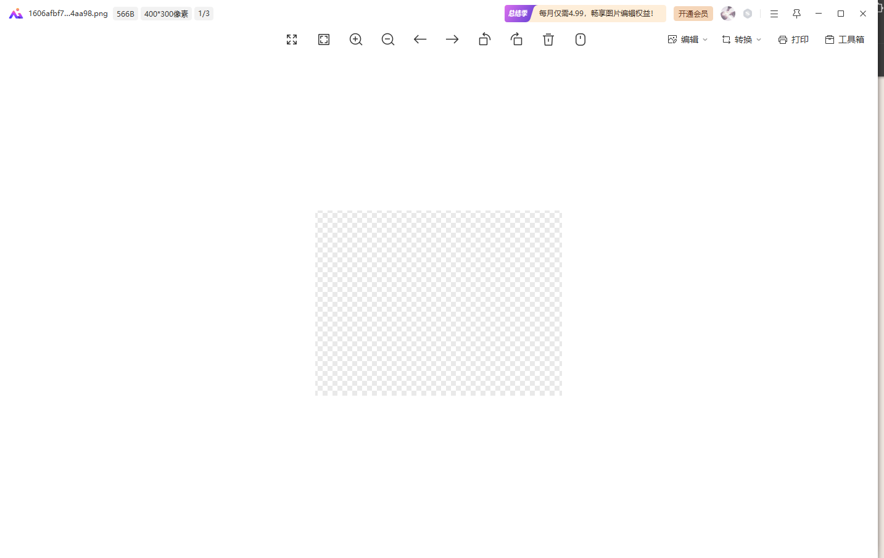Rotate image clockwise

pos(516,40)
